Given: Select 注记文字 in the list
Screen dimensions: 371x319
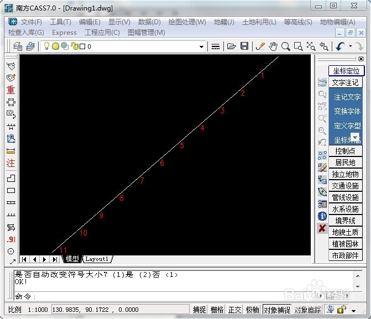Looking at the screenshot, I should coord(347,97).
